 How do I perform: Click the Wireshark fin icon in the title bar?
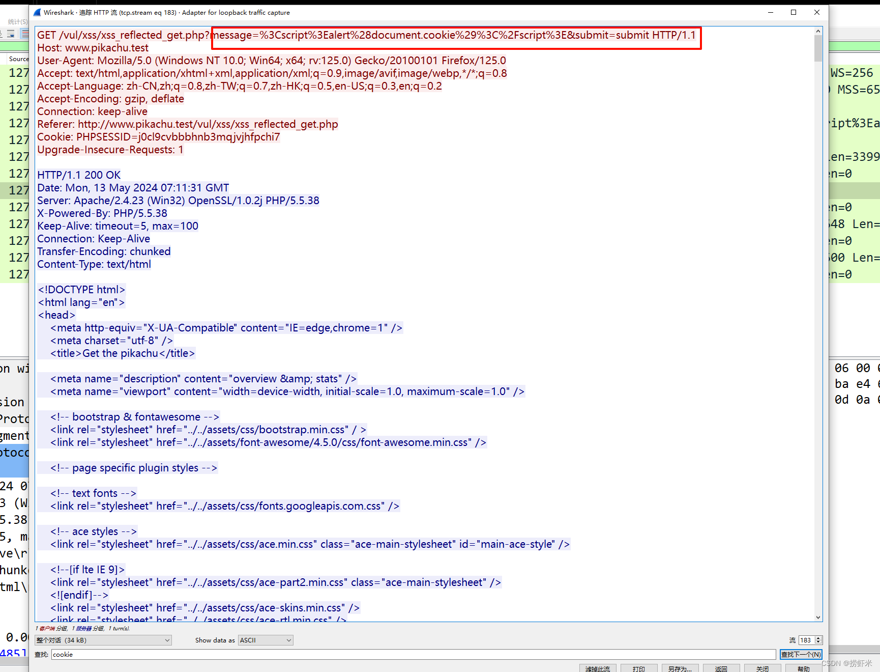tap(37, 13)
